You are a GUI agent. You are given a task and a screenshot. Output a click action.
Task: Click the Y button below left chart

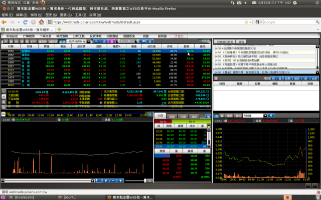point(106,180)
